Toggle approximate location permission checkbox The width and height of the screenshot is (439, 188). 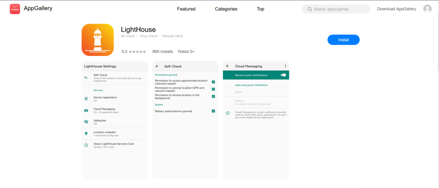(213, 82)
